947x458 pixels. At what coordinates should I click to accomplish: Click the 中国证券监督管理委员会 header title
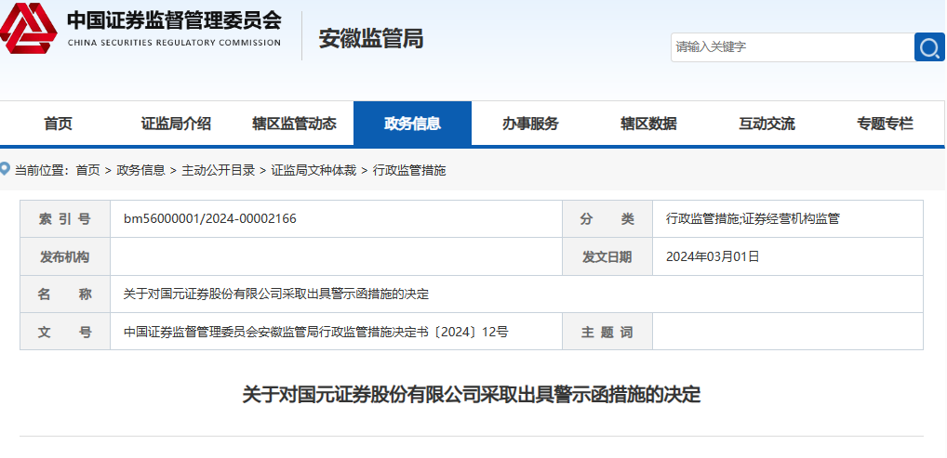pyautogui.click(x=174, y=20)
